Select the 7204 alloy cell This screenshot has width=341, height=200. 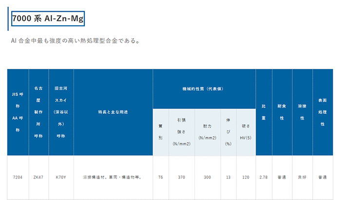[18, 177]
